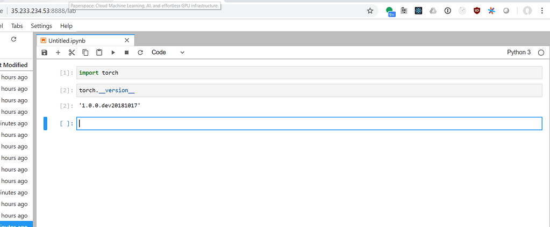The height and width of the screenshot is (227, 550).
Task: Open the Help menu
Action: (x=66, y=26)
